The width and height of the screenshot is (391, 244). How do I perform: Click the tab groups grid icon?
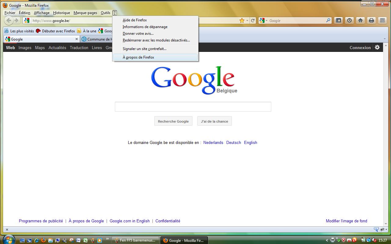[382, 20]
